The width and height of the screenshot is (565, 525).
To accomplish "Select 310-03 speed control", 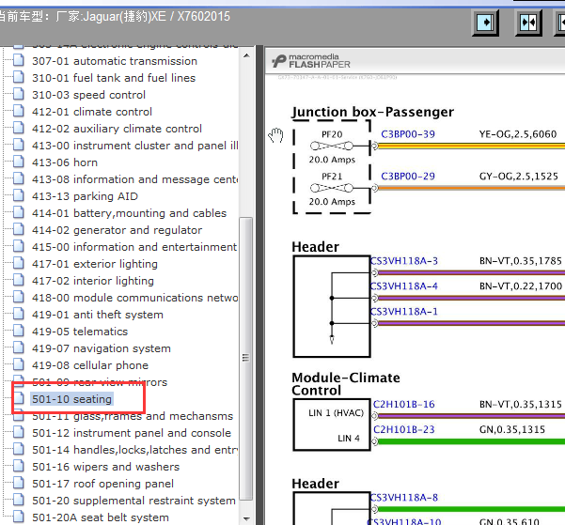I will point(88,95).
